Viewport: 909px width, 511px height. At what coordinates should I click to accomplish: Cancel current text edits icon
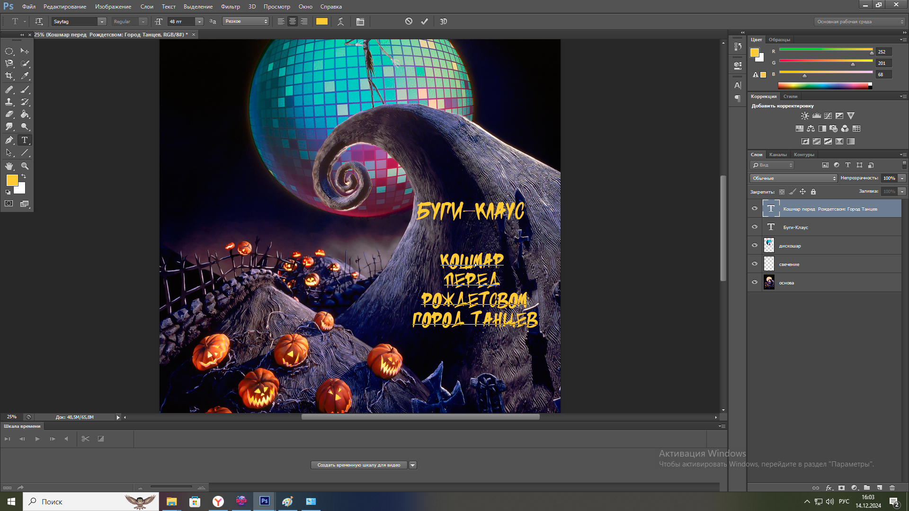coord(409,21)
